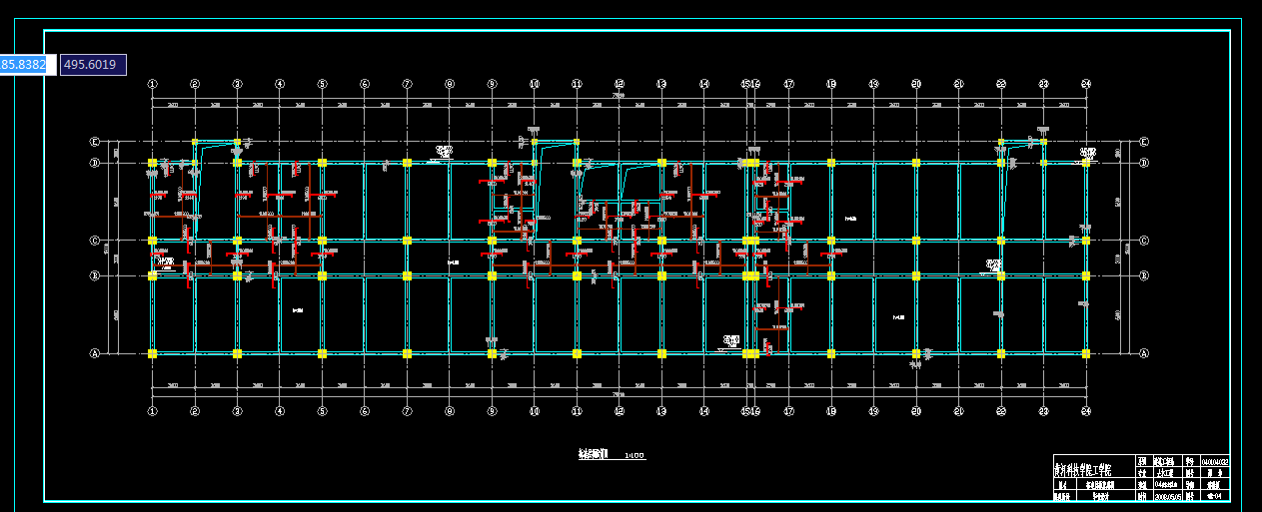Select axis bubble 13 in the top row
Viewport: 1262px width, 512px height.
(x=661, y=85)
